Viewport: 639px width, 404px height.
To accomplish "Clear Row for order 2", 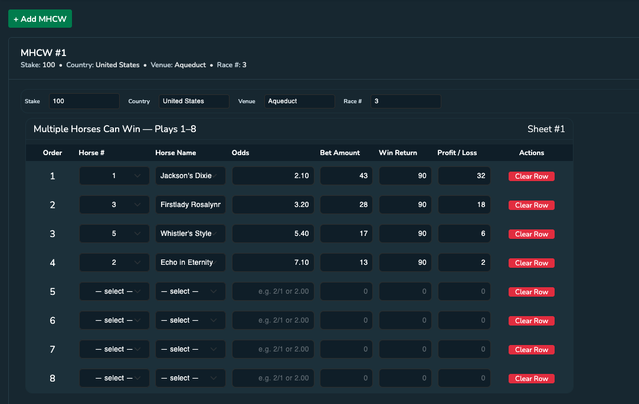I will pos(531,205).
